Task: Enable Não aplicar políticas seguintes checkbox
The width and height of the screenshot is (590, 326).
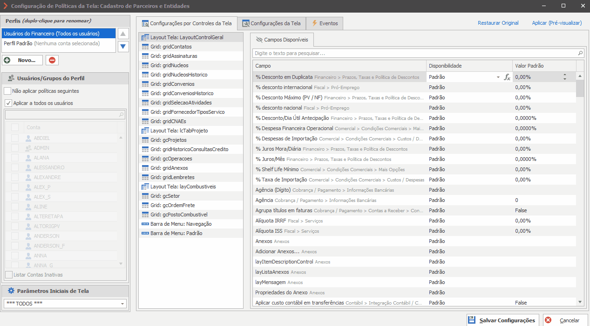Action: click(x=8, y=91)
